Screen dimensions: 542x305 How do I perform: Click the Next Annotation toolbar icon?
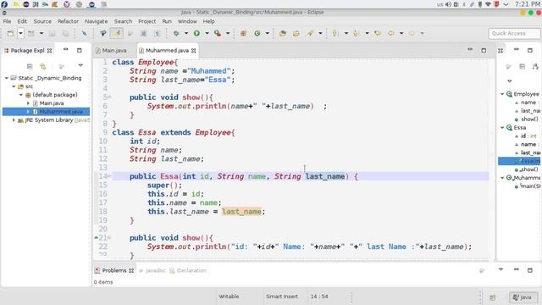[335, 33]
